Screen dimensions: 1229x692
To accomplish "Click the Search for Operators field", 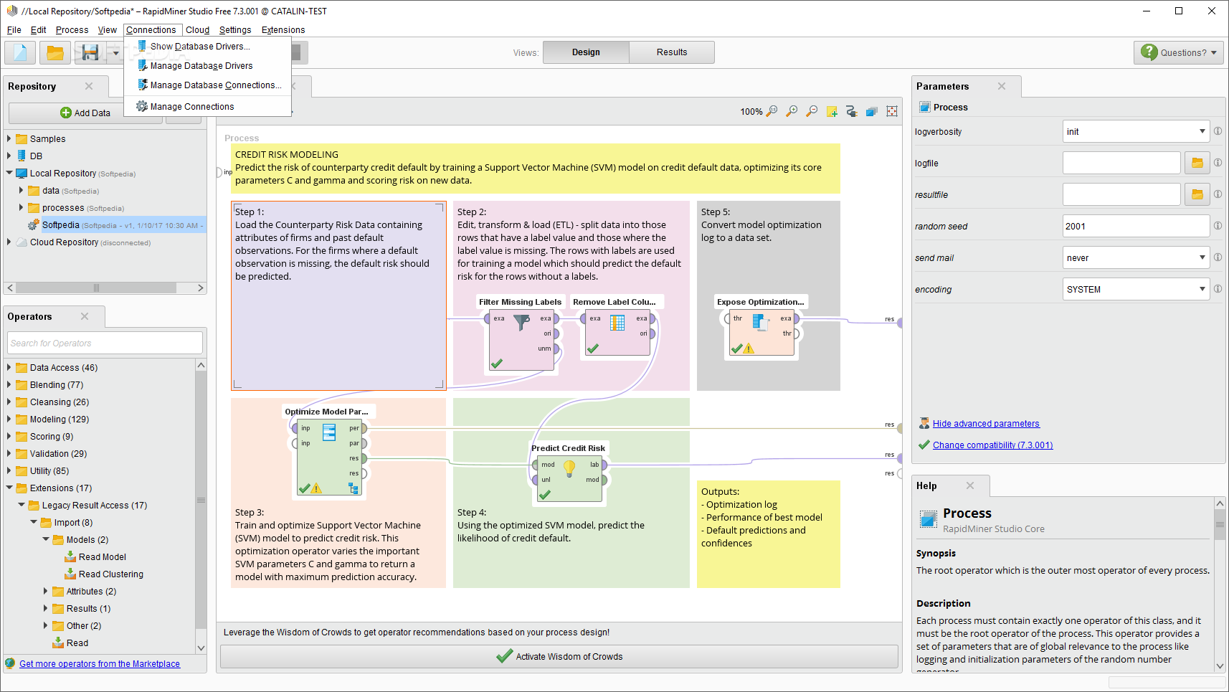I will [x=105, y=343].
